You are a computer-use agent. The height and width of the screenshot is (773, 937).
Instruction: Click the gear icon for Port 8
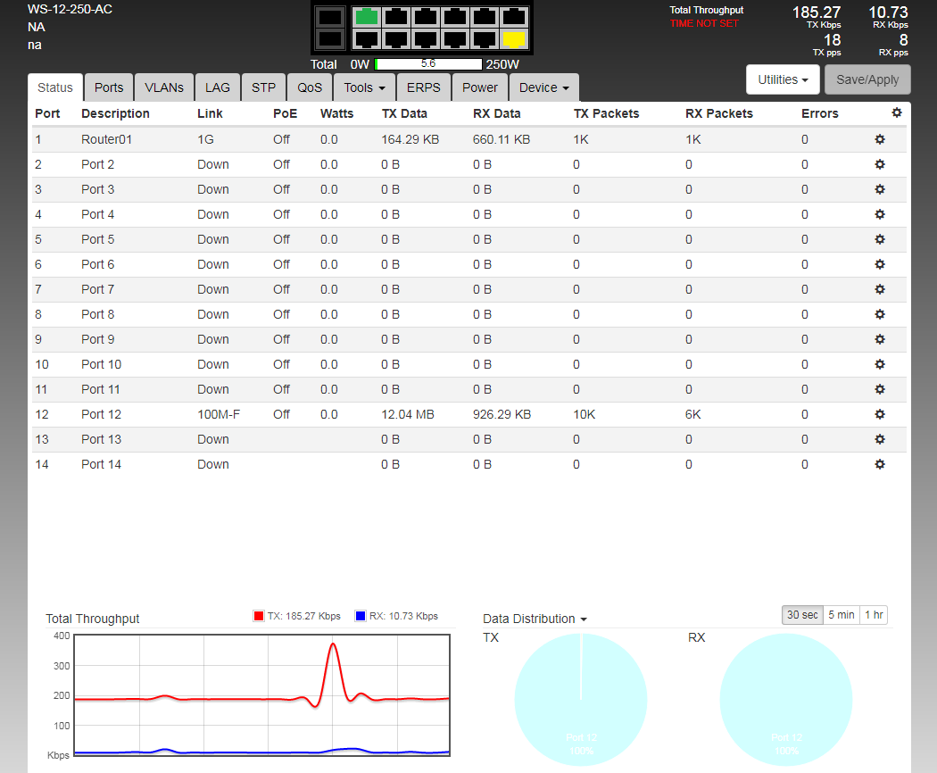[879, 314]
